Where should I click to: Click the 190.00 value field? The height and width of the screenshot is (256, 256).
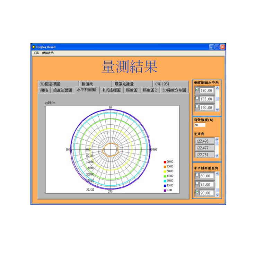point(206,107)
